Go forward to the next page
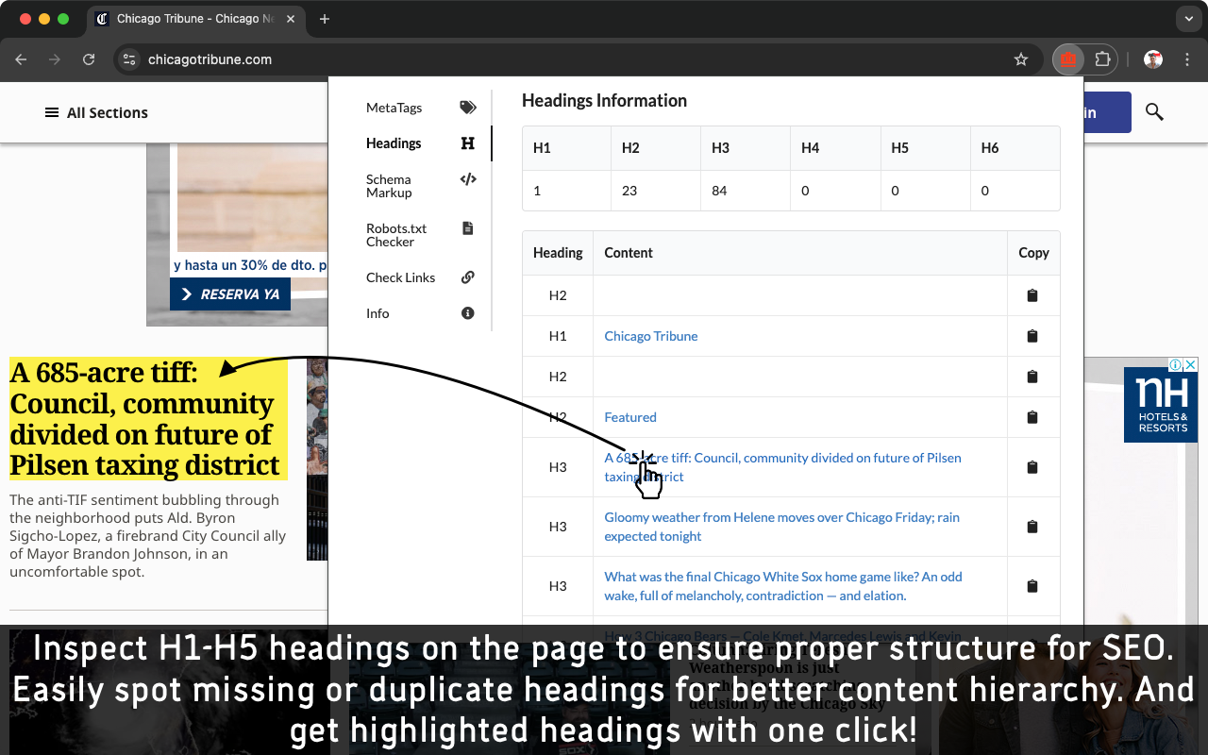 (x=55, y=59)
